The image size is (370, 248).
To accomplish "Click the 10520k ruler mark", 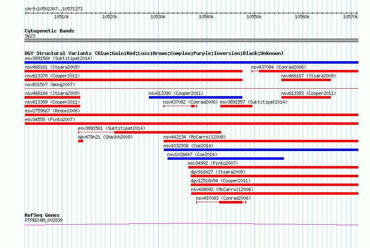I will (110, 17).
